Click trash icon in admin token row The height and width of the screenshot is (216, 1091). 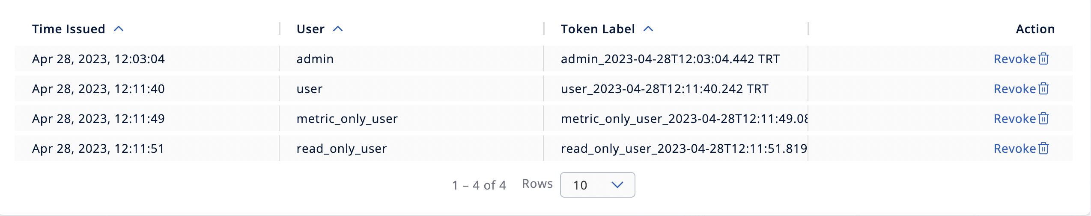(1043, 58)
